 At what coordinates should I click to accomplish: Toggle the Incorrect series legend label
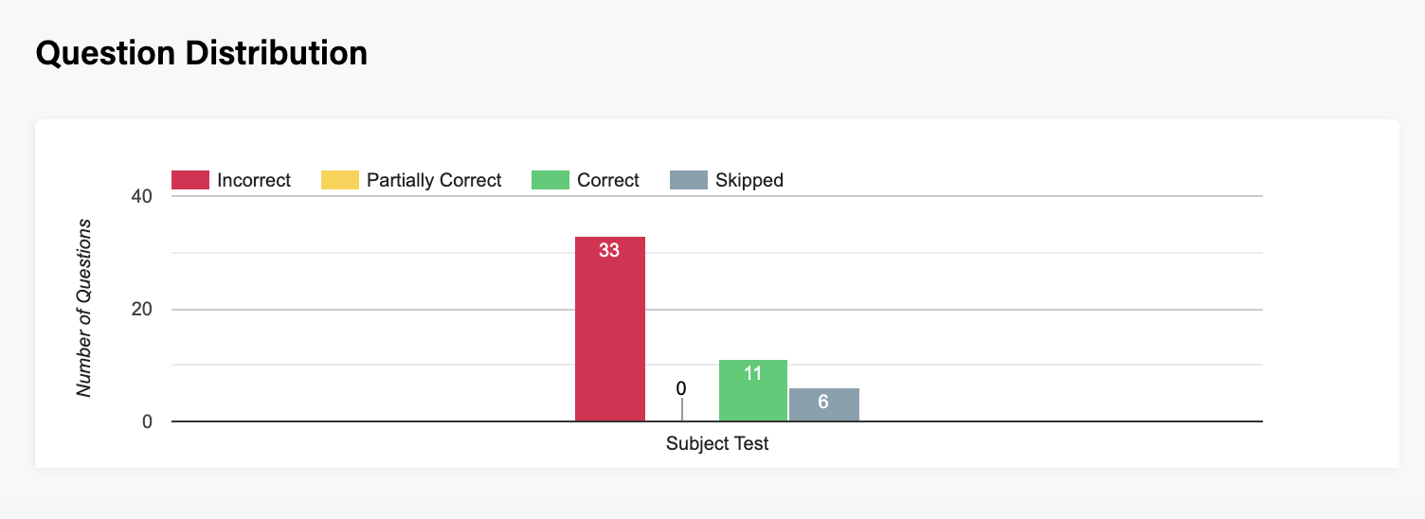coord(254,180)
